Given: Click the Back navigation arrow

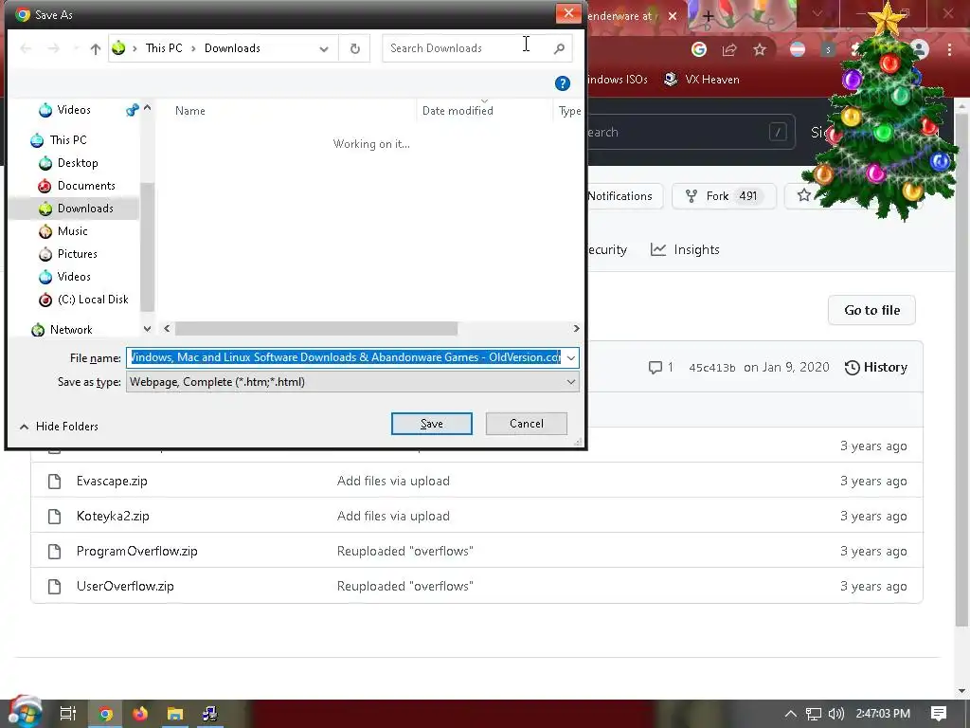Looking at the screenshot, I should click(26, 48).
